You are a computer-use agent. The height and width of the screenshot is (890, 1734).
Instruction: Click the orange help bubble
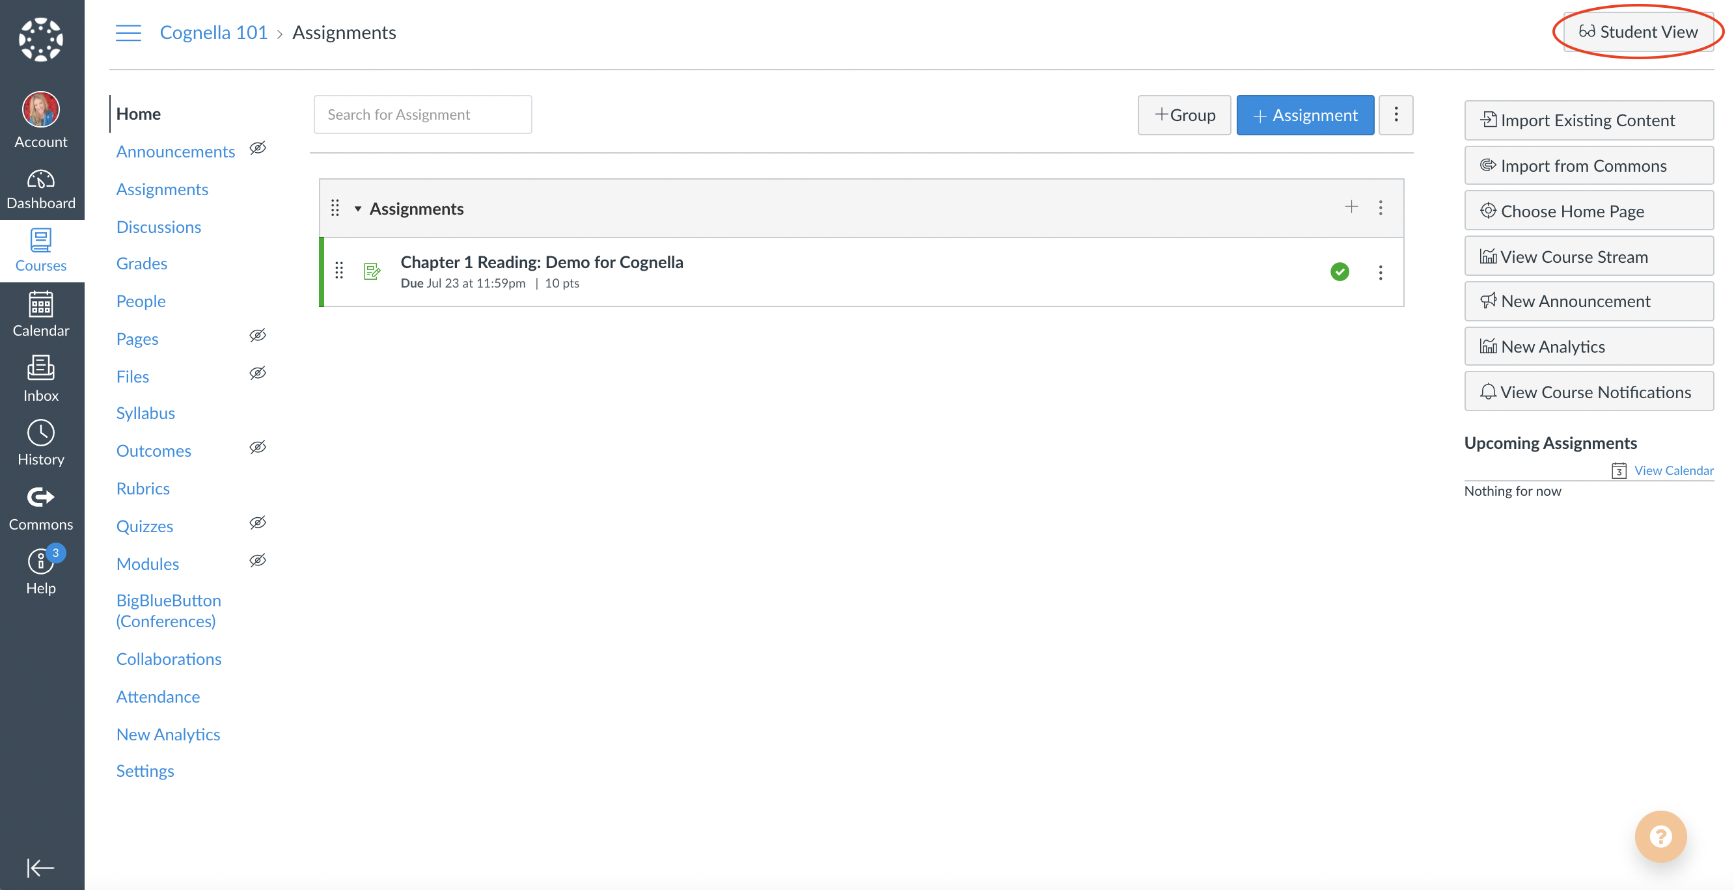[1660, 836]
